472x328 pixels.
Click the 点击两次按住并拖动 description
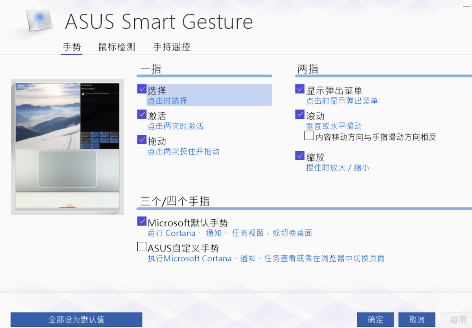coord(183,151)
